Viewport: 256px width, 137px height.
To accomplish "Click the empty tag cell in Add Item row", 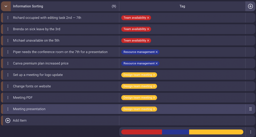I will point(182,120).
